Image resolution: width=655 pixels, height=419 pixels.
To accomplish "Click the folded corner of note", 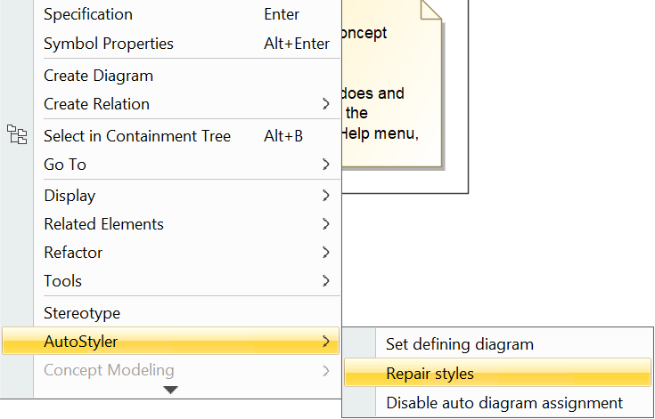I will 431,9.
